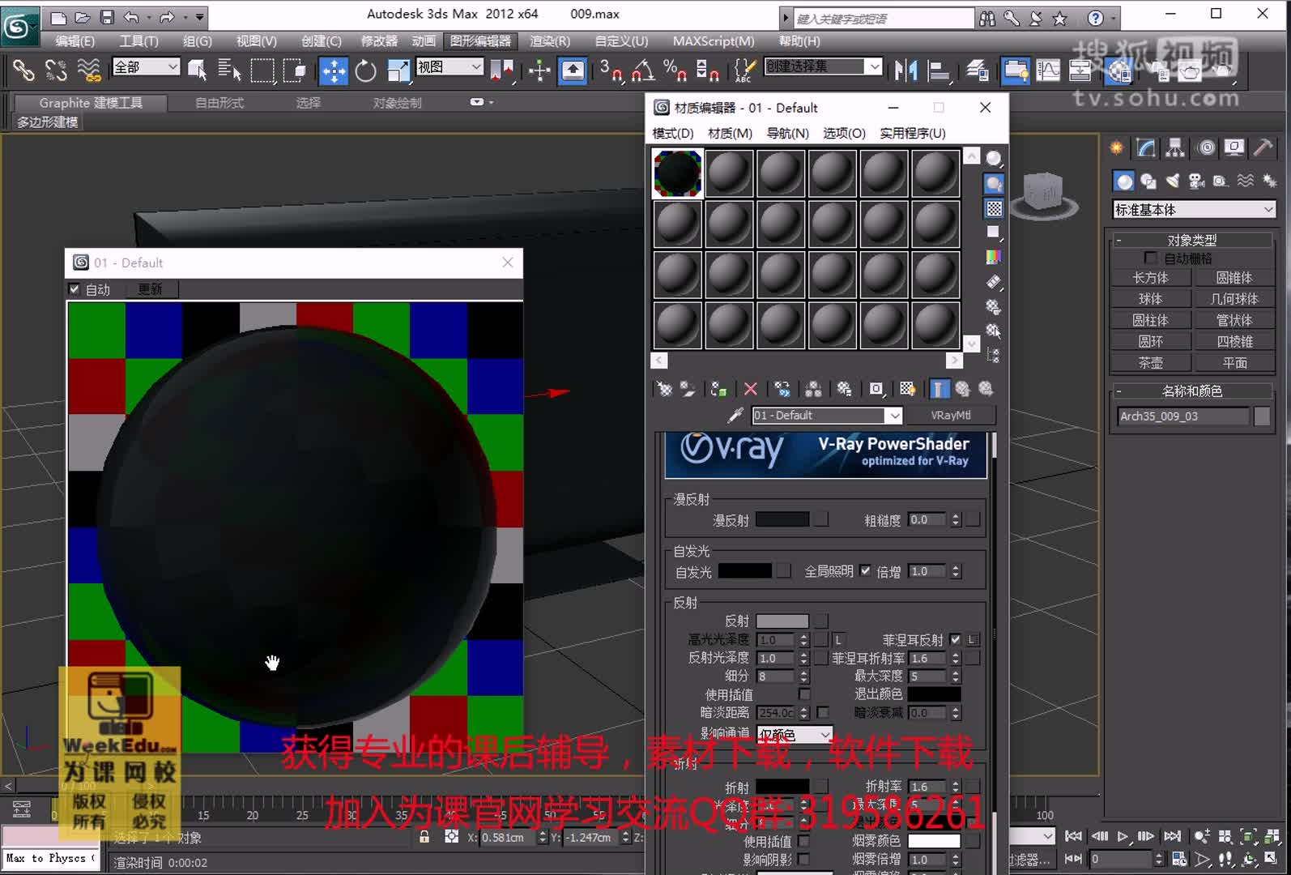Increase the 粗糙度 spinner value

click(x=956, y=516)
